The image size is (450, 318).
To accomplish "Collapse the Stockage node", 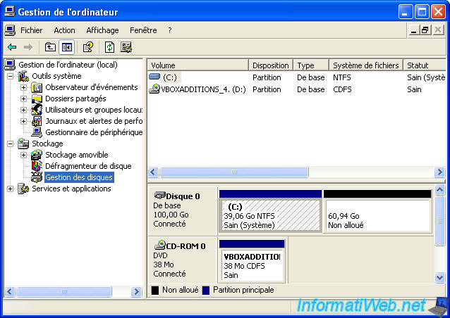I will 11,144.
